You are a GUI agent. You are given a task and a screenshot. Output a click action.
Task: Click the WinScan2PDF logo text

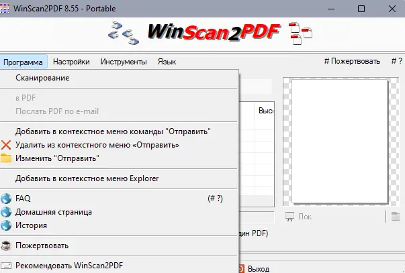click(x=214, y=32)
